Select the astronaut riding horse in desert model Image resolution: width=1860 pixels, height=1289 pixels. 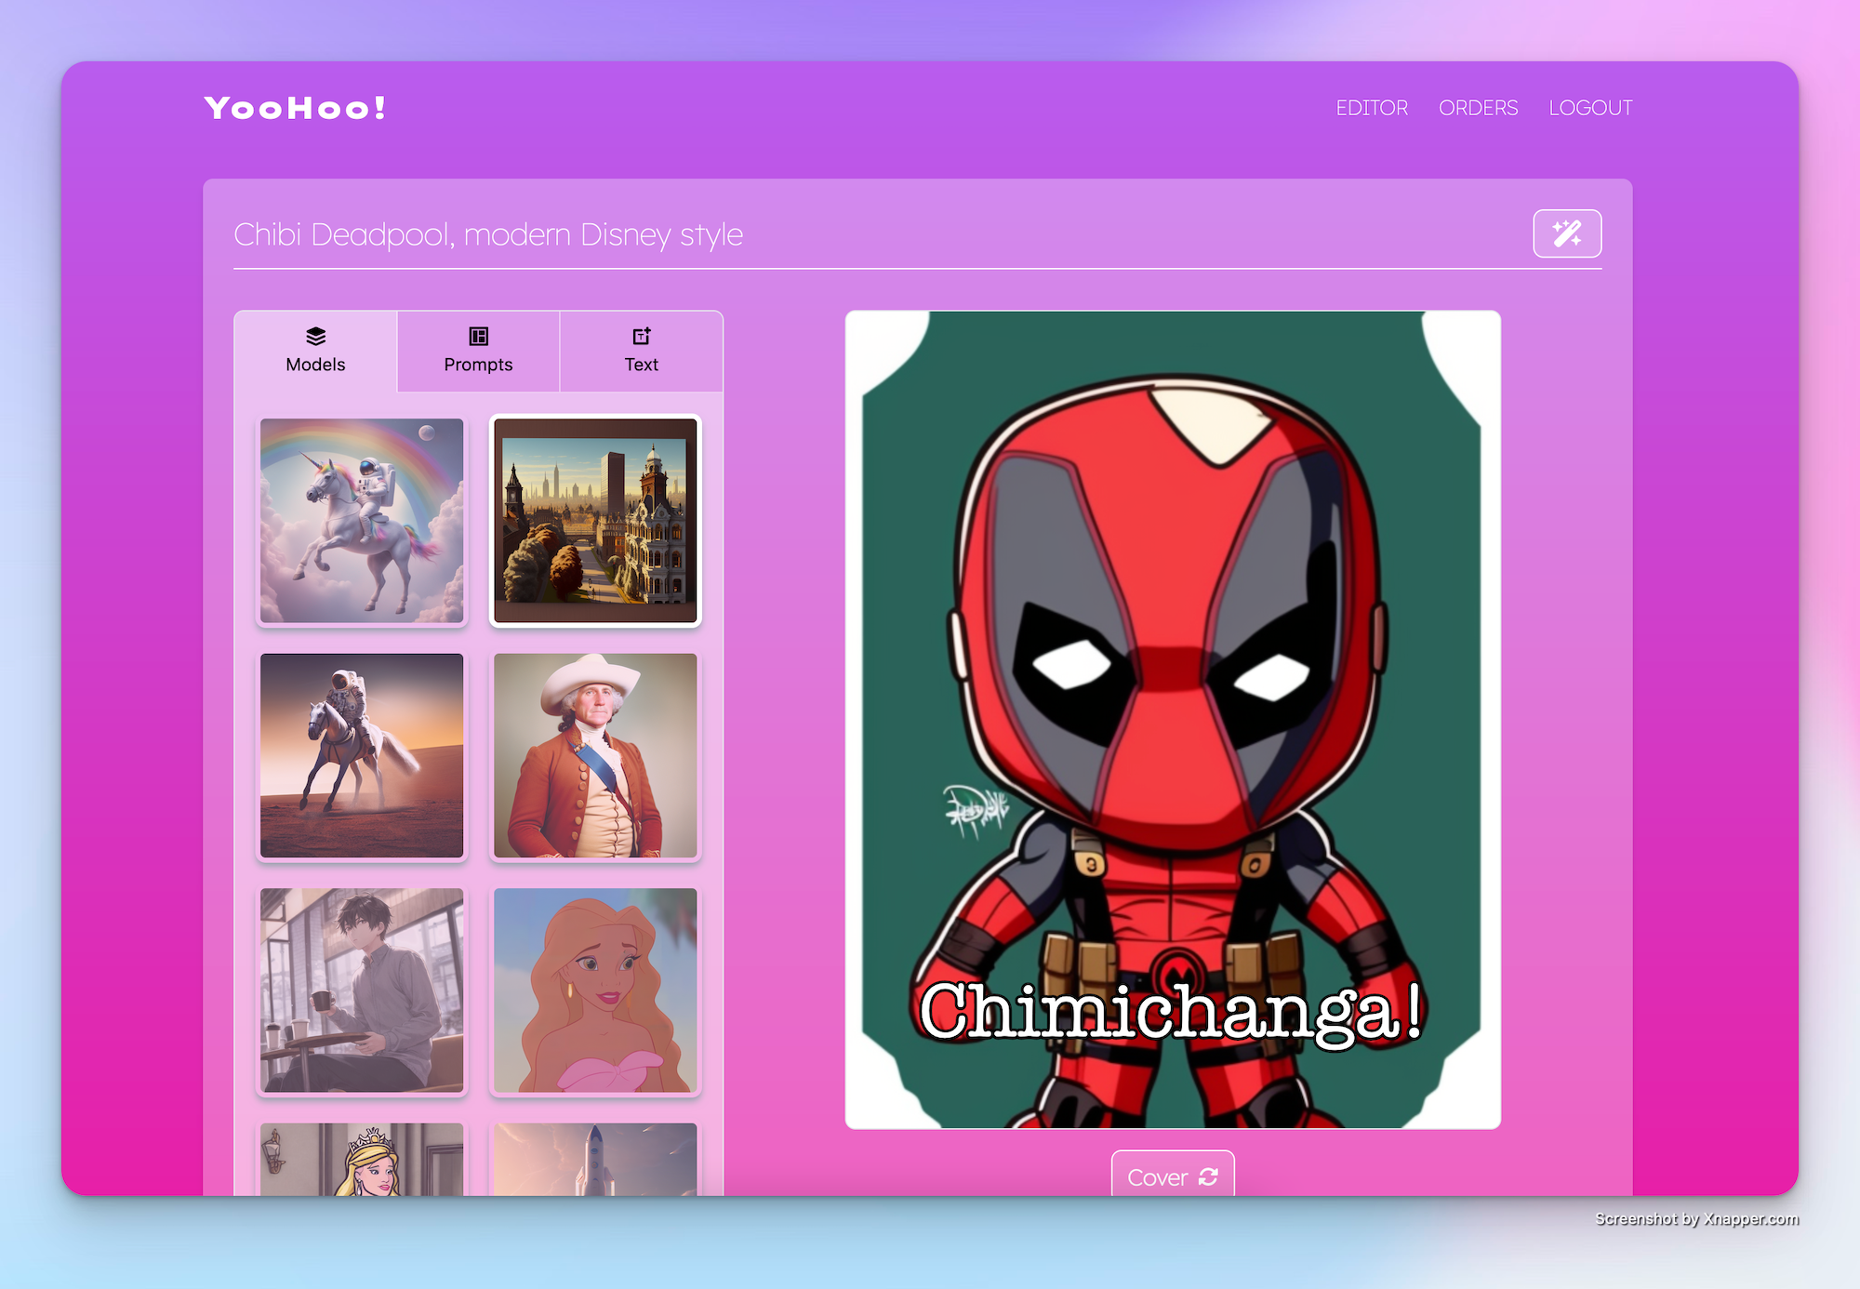pyautogui.click(x=362, y=755)
